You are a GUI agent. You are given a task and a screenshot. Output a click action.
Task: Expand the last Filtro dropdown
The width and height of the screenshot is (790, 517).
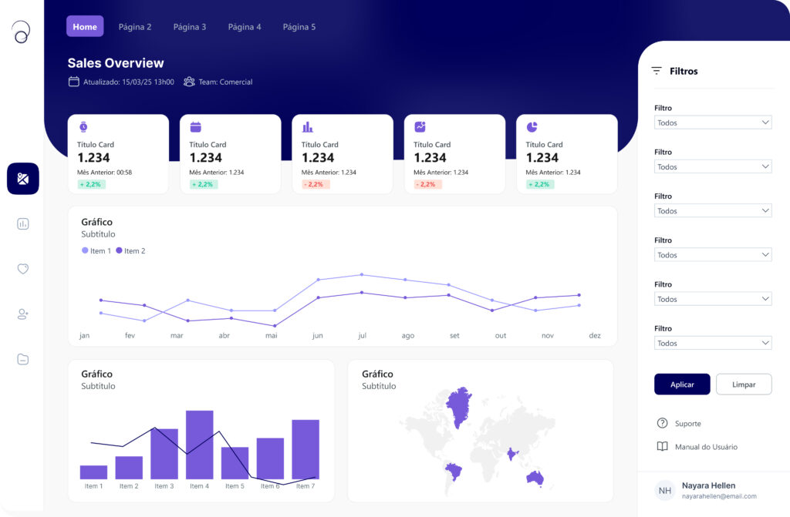(x=712, y=343)
